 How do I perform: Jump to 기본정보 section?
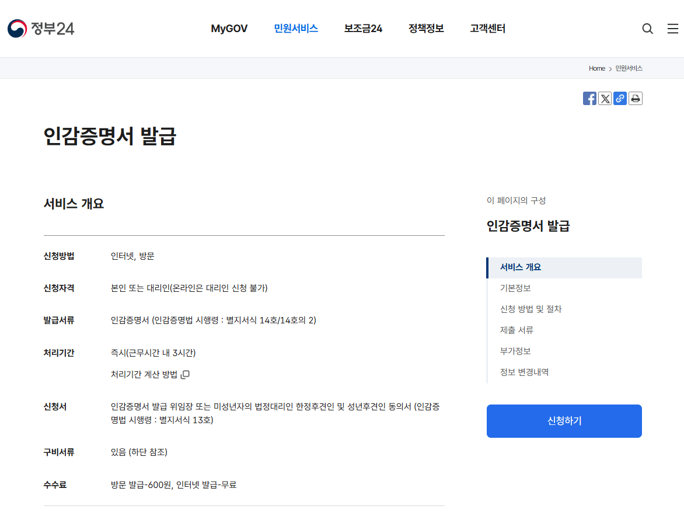coord(515,288)
